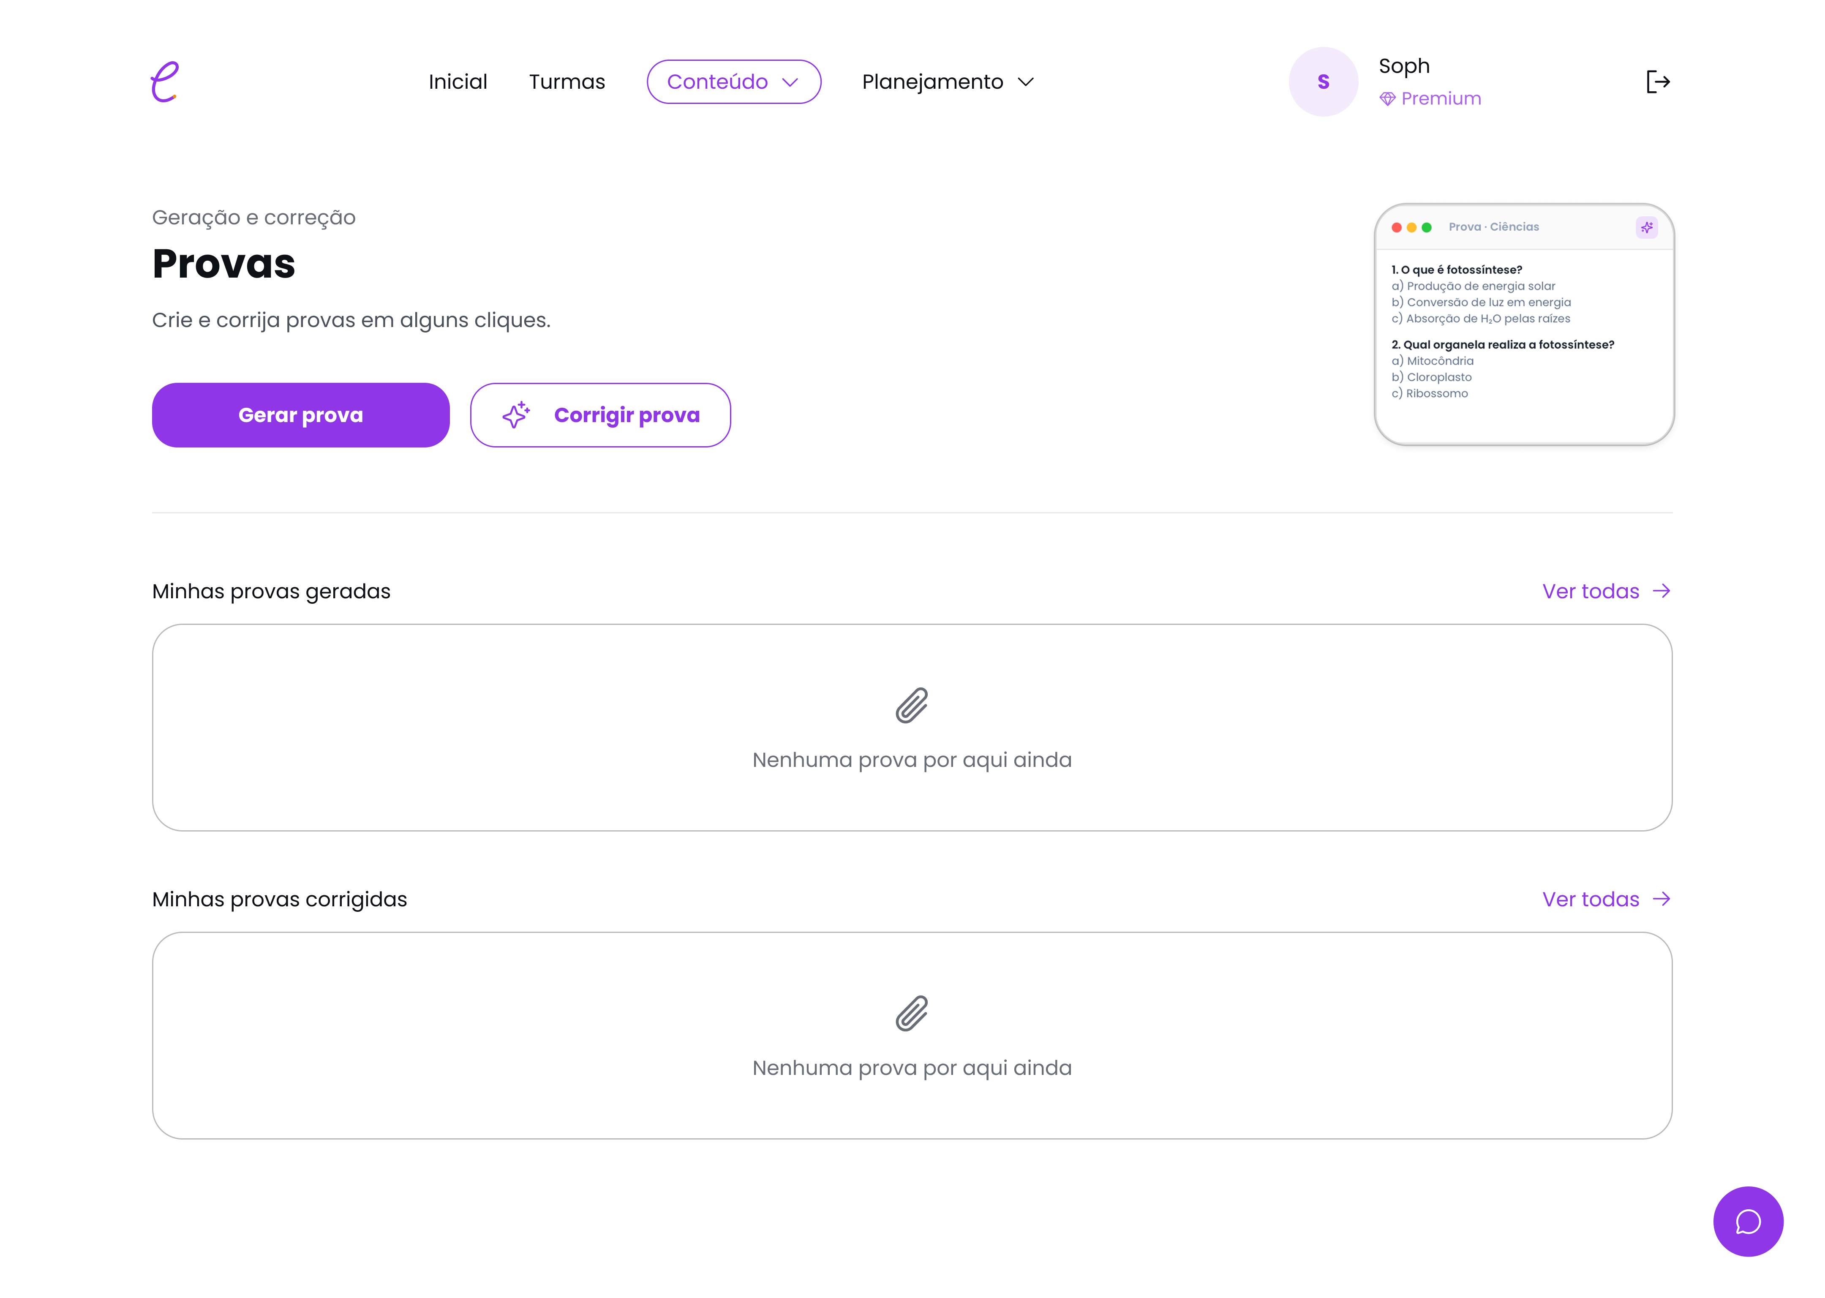Image resolution: width=1825 pixels, height=1298 pixels.
Task: Click the 'Minhas provas geradas' section title
Action: [x=271, y=592]
